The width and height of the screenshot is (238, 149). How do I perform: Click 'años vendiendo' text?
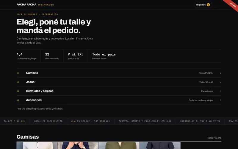pyautogui.click(x=52, y=58)
